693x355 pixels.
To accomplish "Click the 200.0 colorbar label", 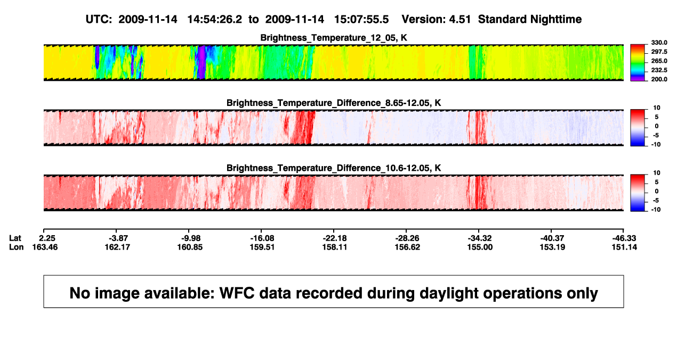I will point(658,79).
